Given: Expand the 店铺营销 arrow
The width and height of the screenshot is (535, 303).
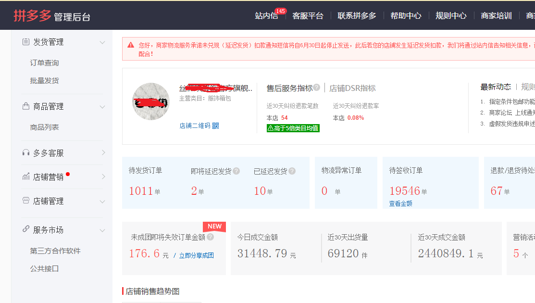Looking at the screenshot, I should (x=103, y=177).
